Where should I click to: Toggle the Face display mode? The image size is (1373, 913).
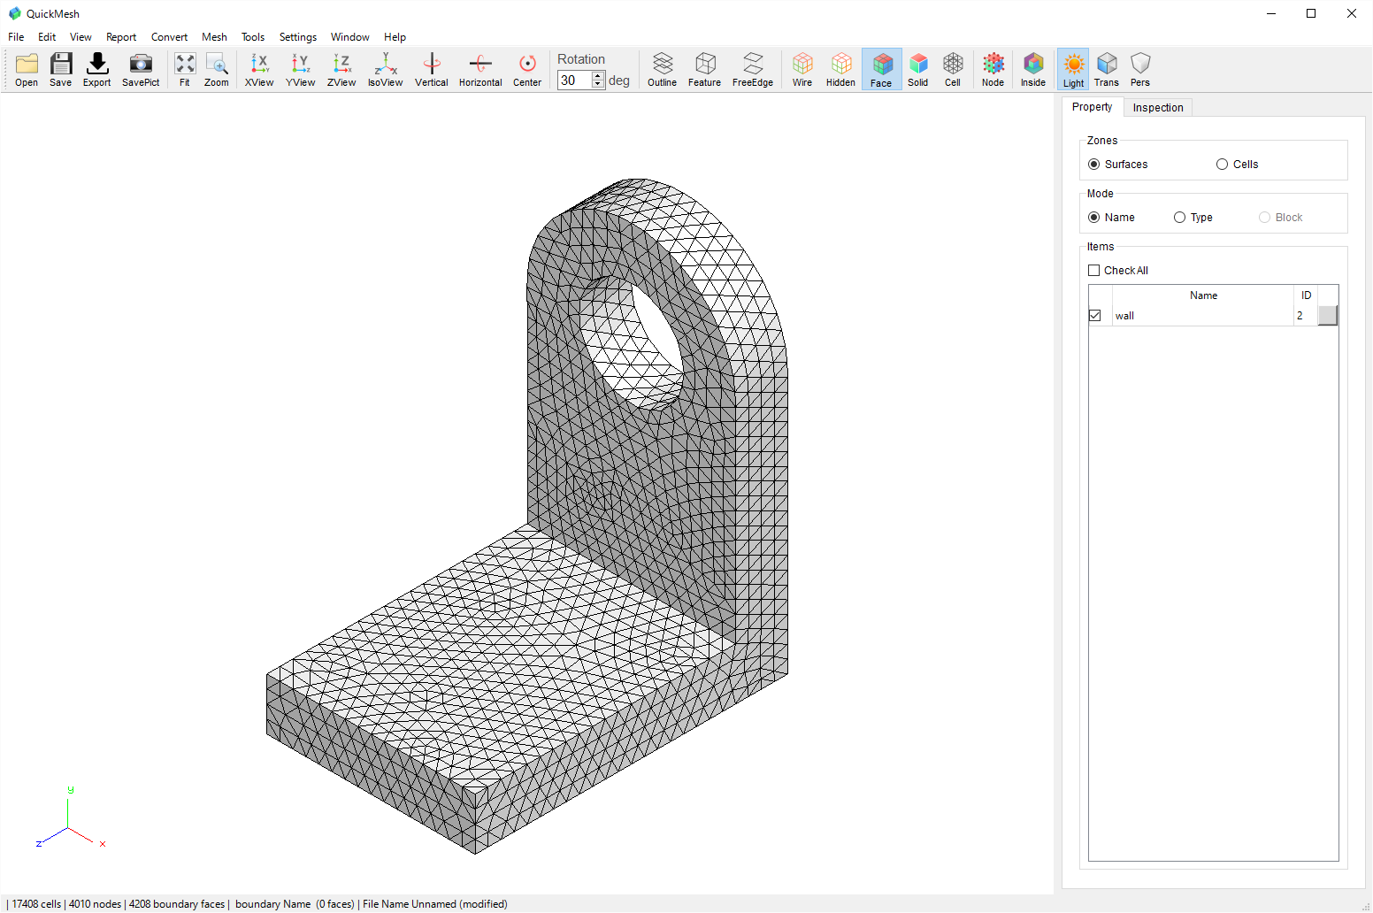(882, 69)
